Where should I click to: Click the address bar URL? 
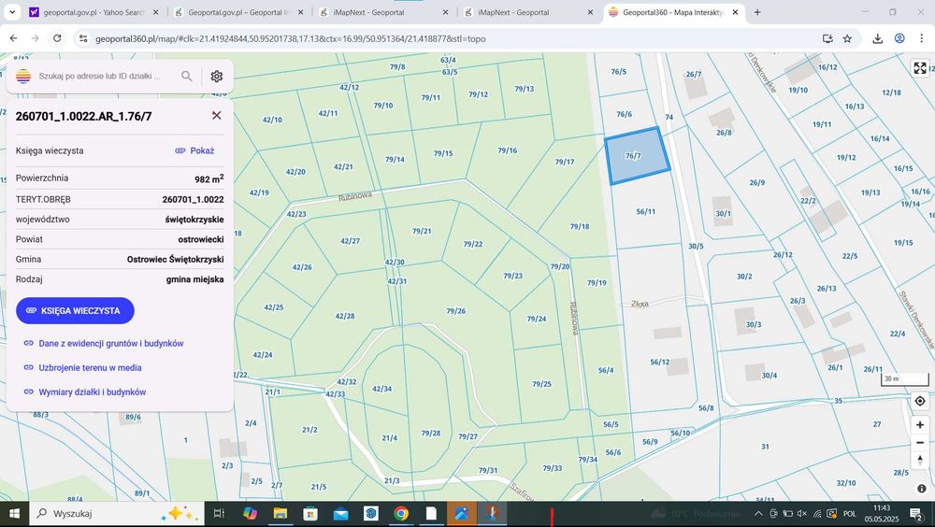click(291, 38)
